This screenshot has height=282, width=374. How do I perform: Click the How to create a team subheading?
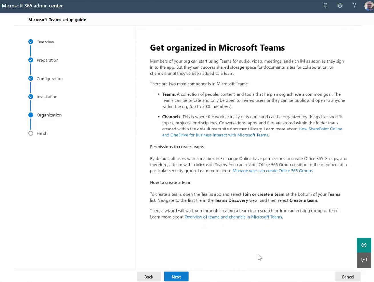click(x=171, y=182)
